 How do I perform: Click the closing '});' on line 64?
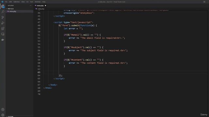60,75
